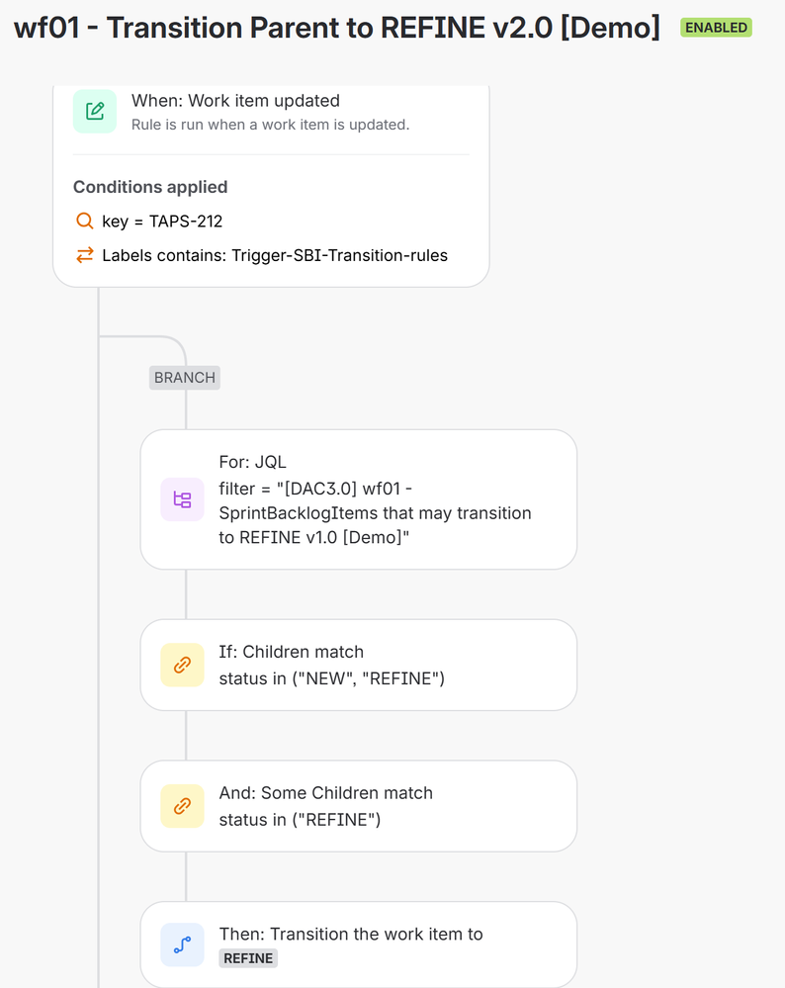Open the For: JQL branch component
This screenshot has height=988, width=785.
pyautogui.click(x=359, y=499)
